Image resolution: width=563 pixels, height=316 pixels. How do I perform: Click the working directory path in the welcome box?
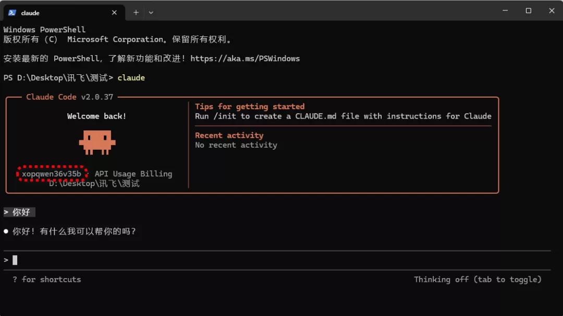94,183
